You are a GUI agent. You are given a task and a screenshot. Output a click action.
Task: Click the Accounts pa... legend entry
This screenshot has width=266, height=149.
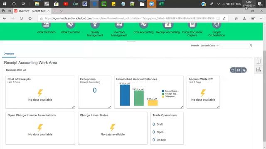click(170, 91)
